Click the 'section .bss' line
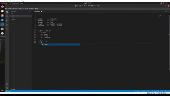This screenshot has width=170, height=96. coord(42,41)
